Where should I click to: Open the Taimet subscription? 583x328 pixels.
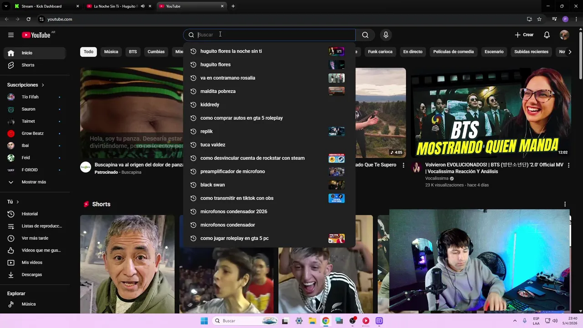pyautogui.click(x=35, y=121)
